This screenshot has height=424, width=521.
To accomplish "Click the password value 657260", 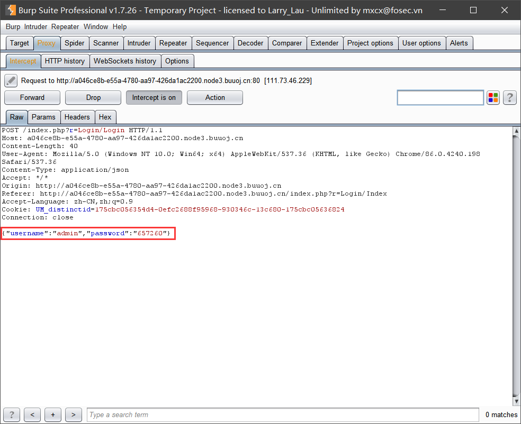I will click(x=150, y=233).
